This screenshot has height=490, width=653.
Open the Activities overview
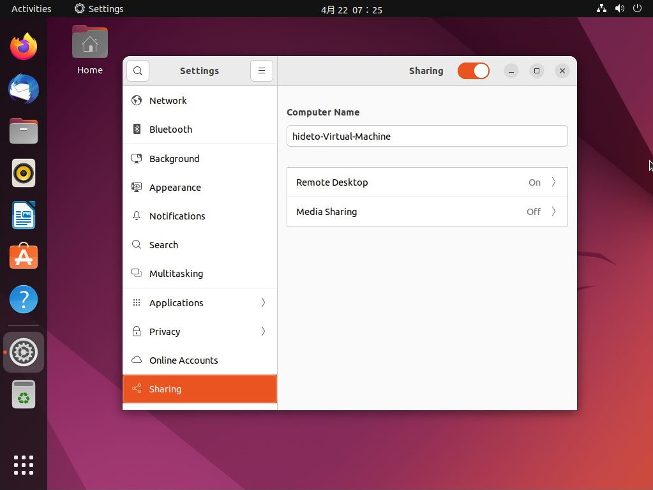point(30,8)
